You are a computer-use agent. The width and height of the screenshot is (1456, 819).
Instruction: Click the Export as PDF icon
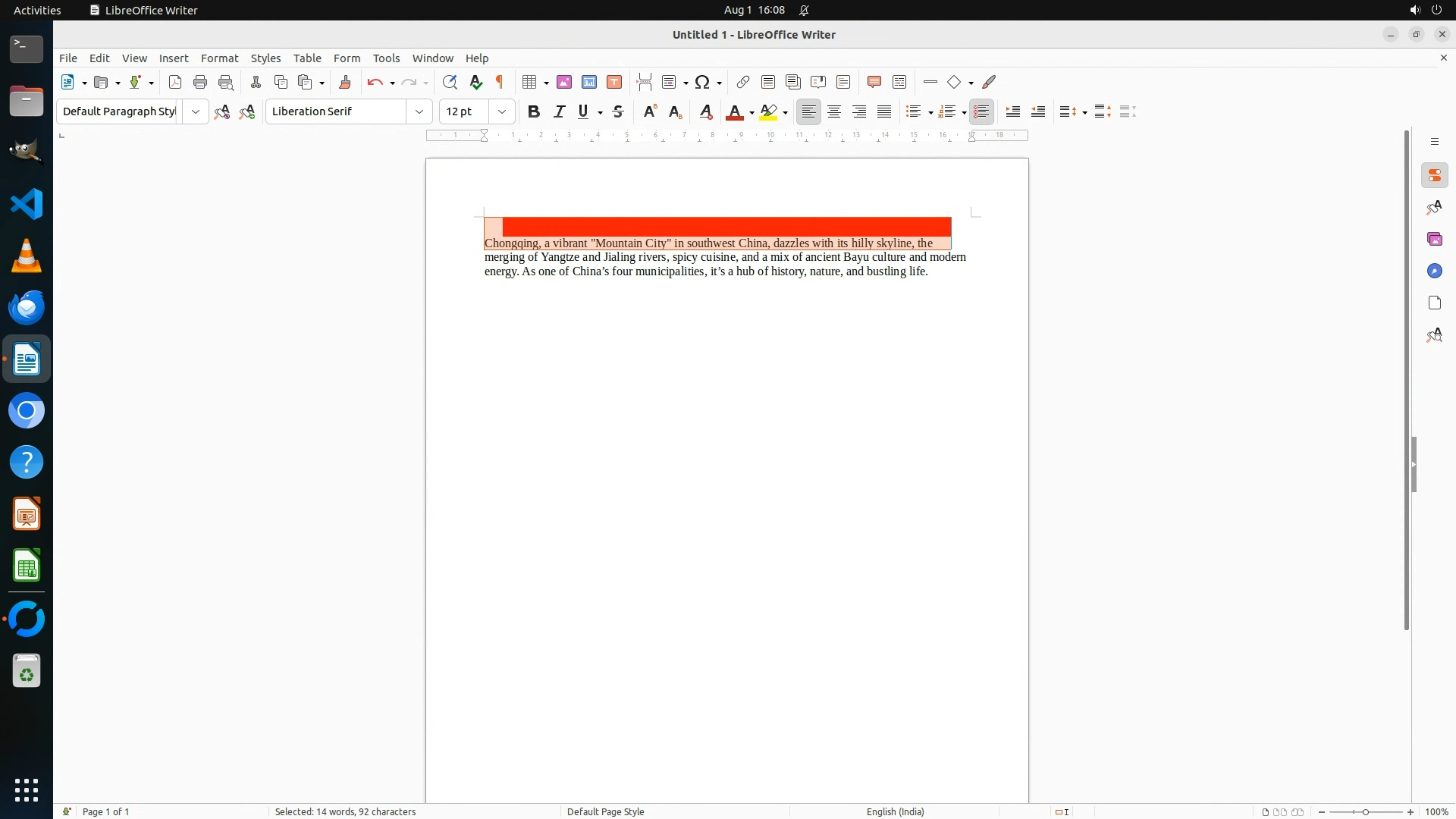175,82
